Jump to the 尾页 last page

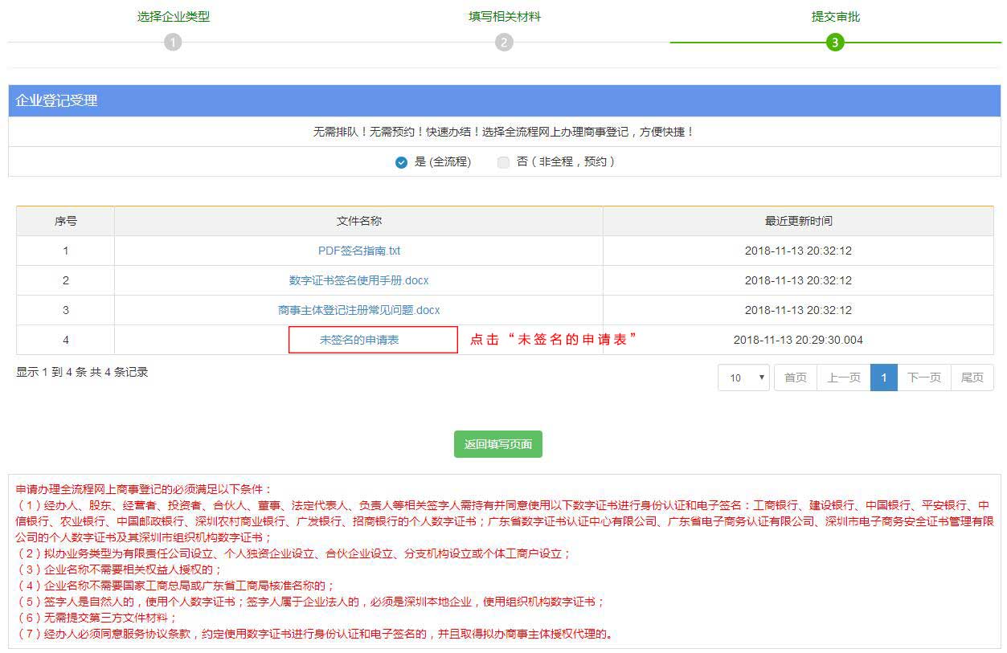(x=972, y=377)
